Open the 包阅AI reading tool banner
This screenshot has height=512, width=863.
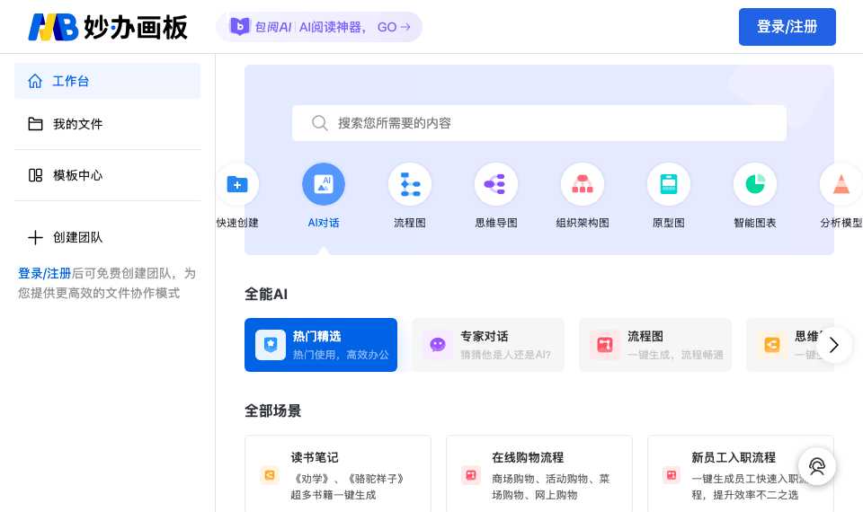tap(319, 27)
